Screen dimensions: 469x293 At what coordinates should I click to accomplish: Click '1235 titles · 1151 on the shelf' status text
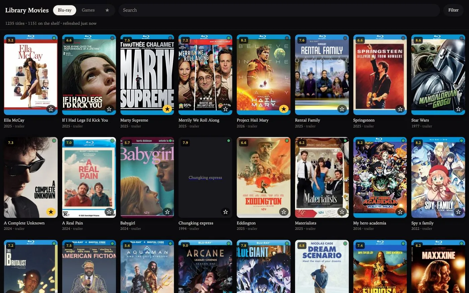pyautogui.click(x=32, y=23)
